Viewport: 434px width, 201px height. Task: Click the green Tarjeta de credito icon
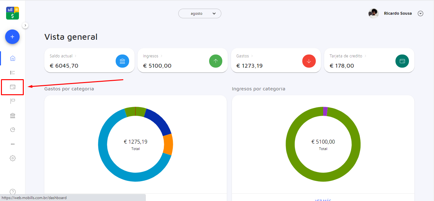click(x=402, y=61)
